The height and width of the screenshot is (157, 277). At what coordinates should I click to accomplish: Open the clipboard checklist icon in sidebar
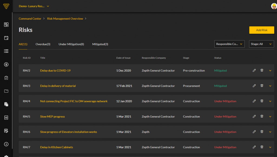tap(6, 78)
